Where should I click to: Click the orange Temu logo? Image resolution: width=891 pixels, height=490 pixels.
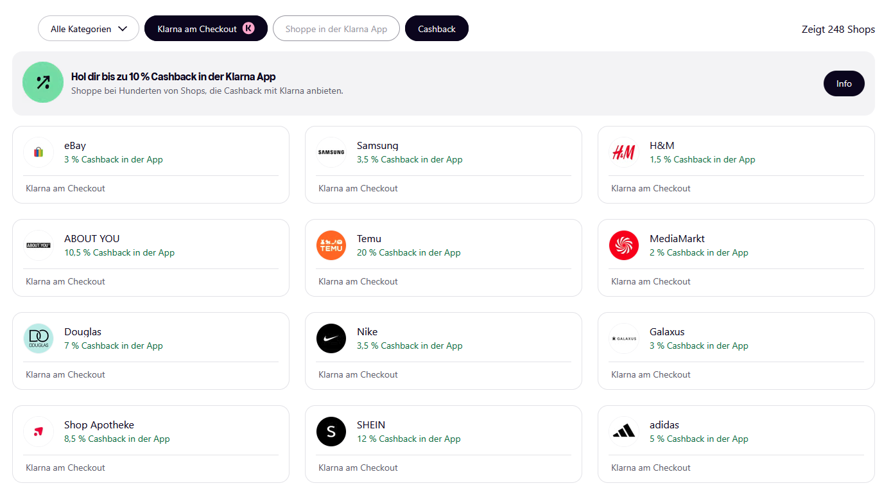pos(331,245)
